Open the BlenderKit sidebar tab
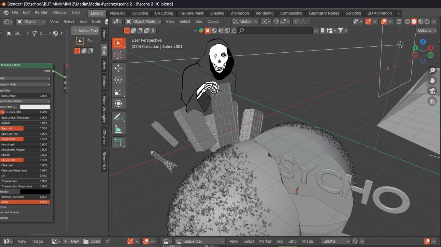 pyautogui.click(x=104, y=160)
